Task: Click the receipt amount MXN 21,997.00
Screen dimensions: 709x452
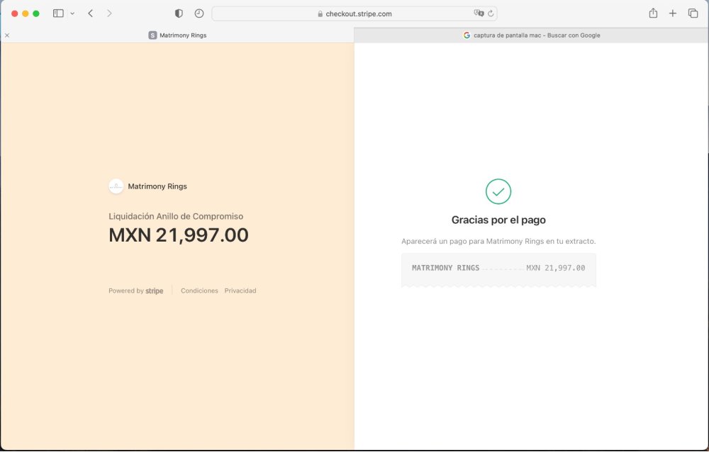Action: (556, 268)
